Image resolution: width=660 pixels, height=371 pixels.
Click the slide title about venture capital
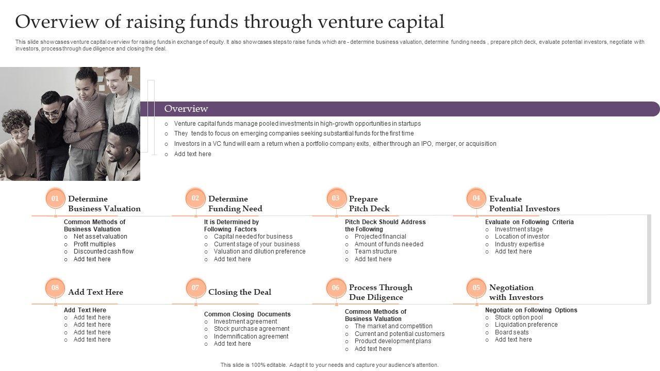(230, 22)
